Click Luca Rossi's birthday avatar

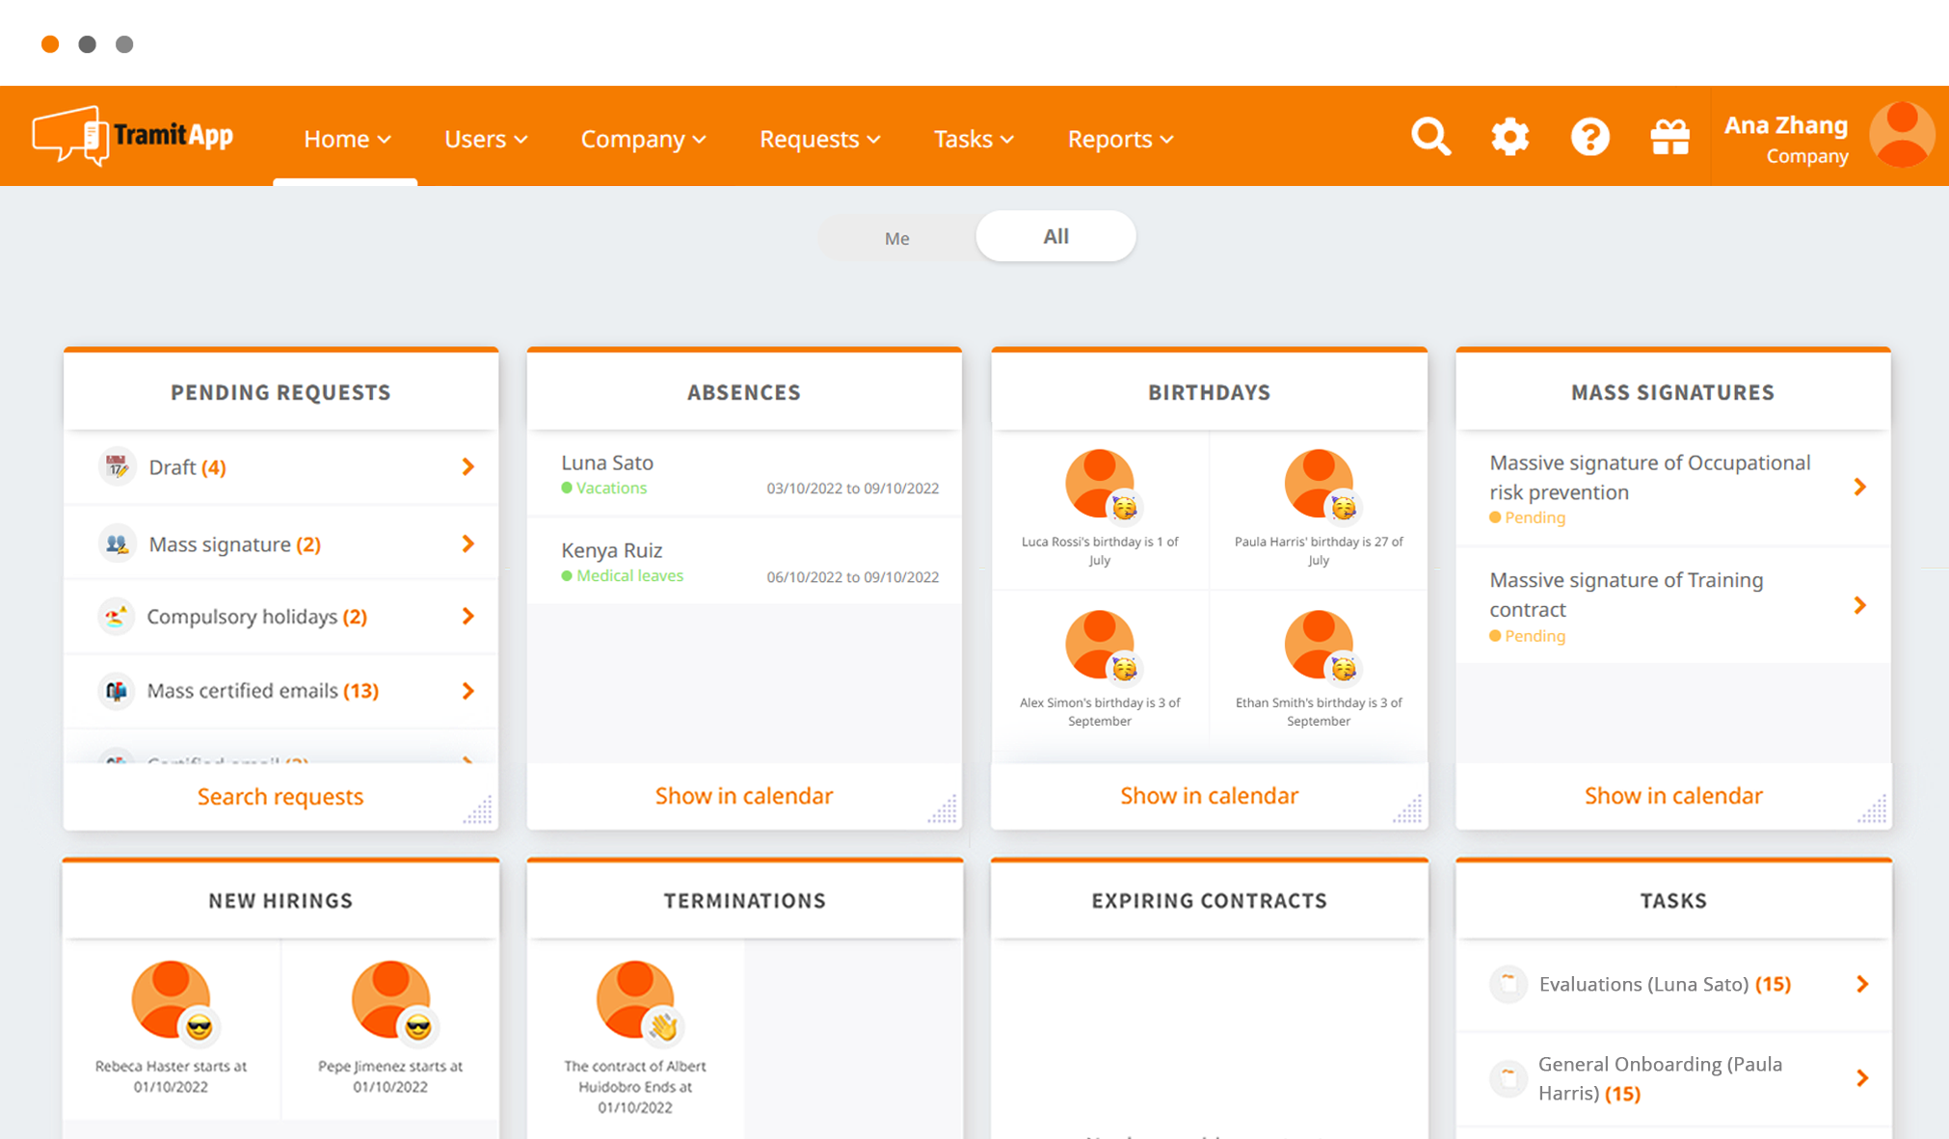pos(1100,484)
